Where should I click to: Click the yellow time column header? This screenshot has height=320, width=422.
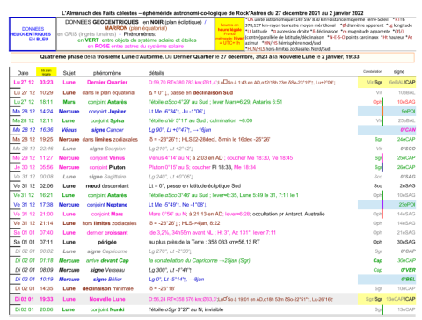click(47, 72)
